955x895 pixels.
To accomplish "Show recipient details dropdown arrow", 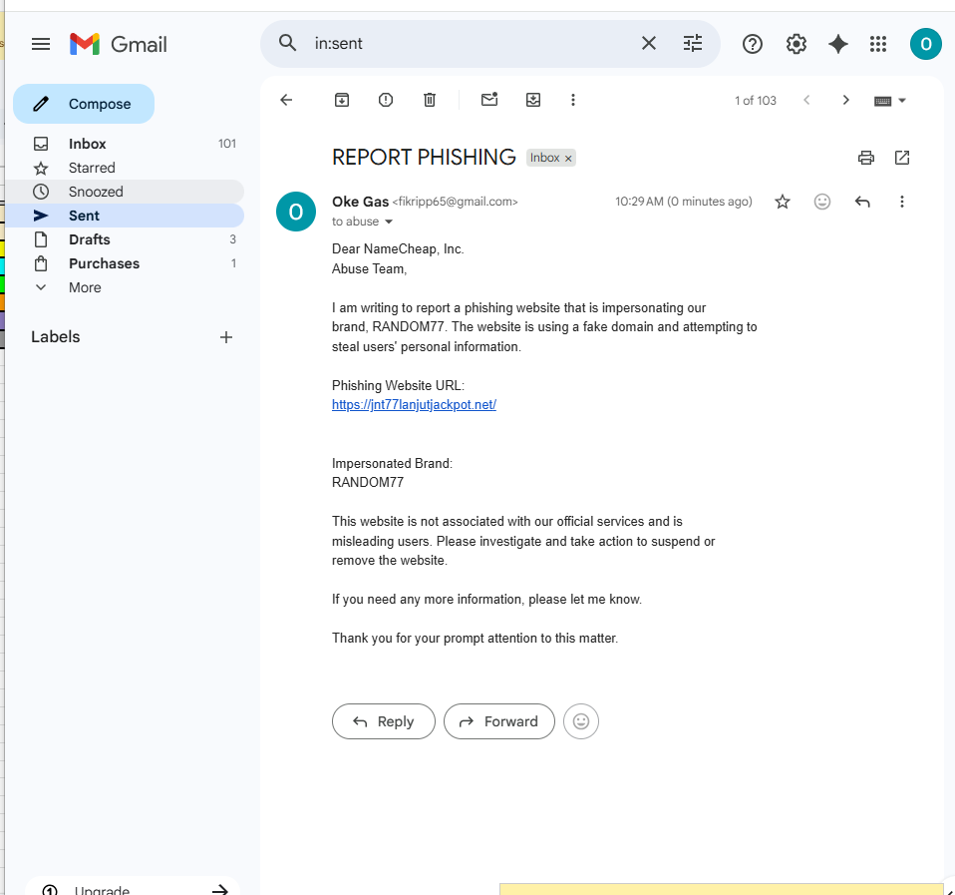I will coord(389,222).
